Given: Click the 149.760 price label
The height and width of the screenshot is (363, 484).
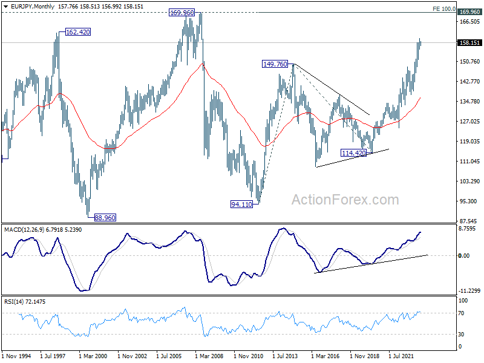Looking at the screenshot, I should pos(275,64).
